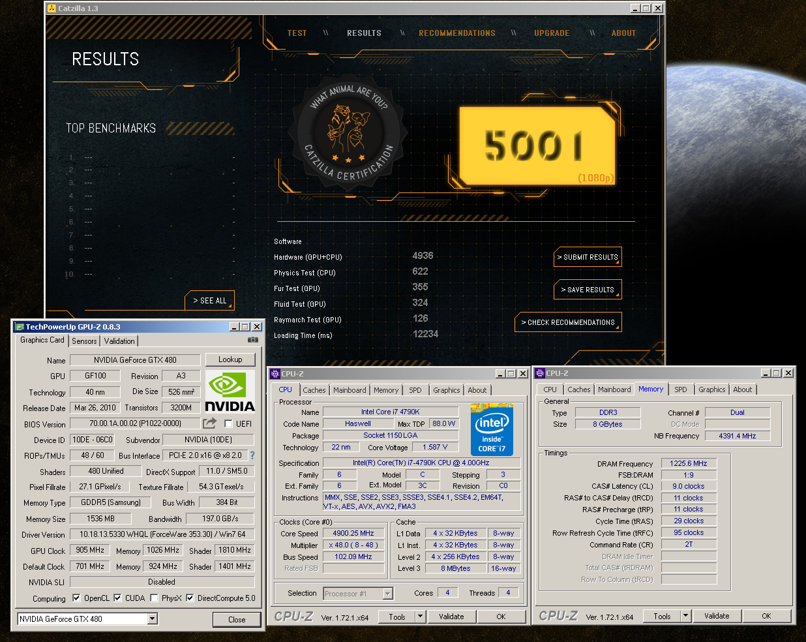The image size is (806, 642).
Task: Open the UPGRADE tab in Catzilla
Action: pyautogui.click(x=552, y=33)
